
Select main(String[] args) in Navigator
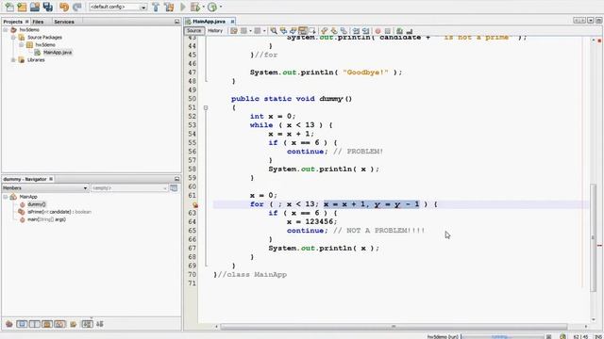point(46,219)
